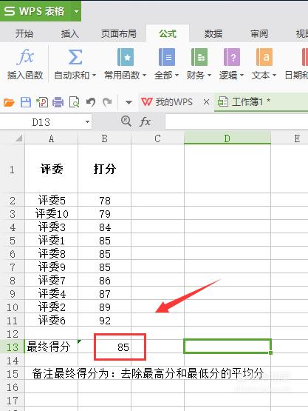
Task: Click the fx icon beside formula bar
Action: coord(145,121)
